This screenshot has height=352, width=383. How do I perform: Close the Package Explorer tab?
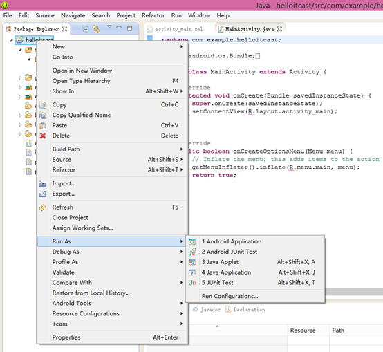point(64,29)
